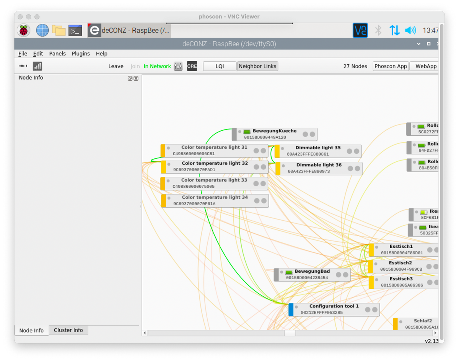
Task: Click blue color bar on Configuration tool 1
Action: coord(291,309)
